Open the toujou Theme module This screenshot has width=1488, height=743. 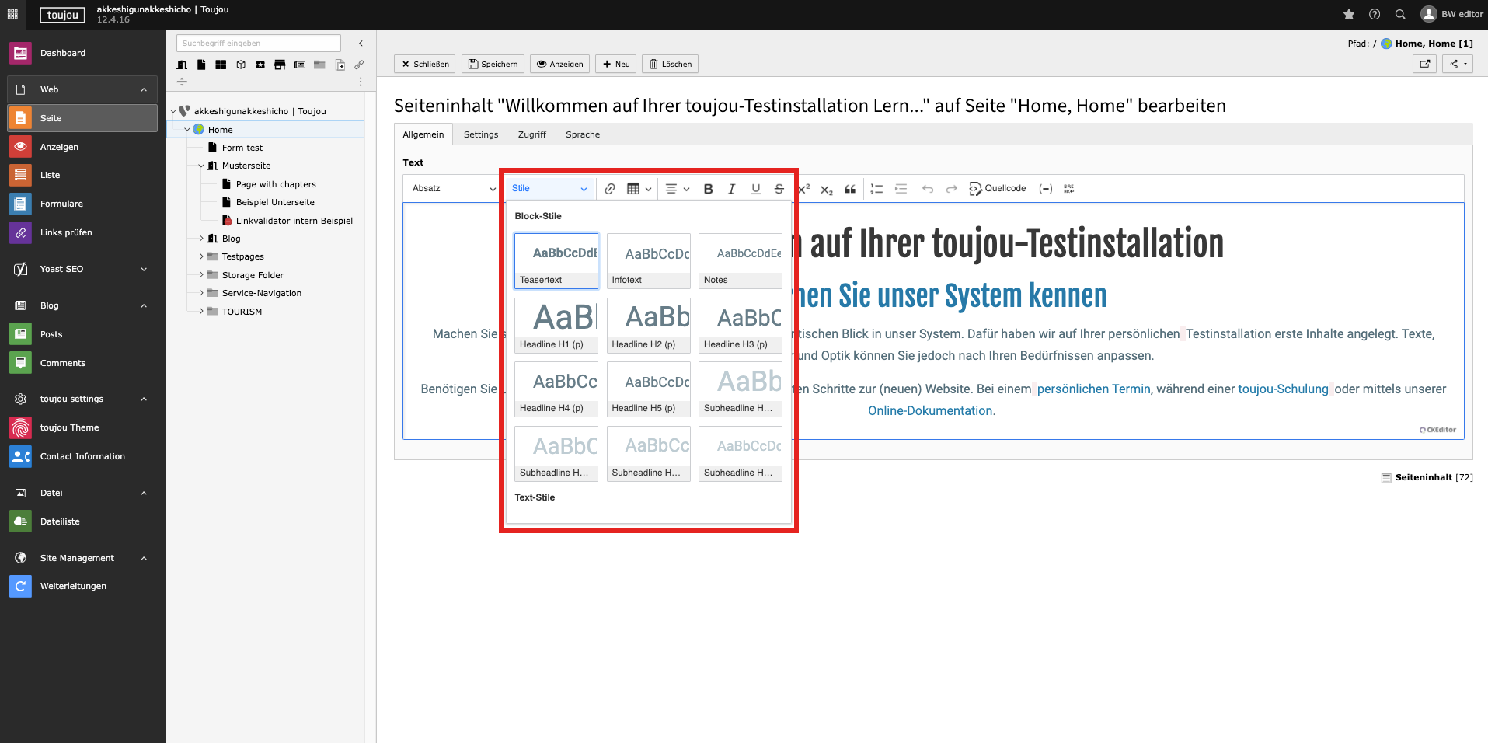click(83, 427)
